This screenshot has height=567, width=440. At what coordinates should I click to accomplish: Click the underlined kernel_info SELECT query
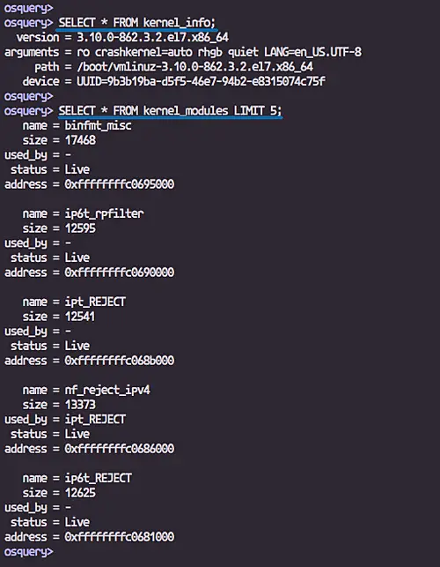136,23
